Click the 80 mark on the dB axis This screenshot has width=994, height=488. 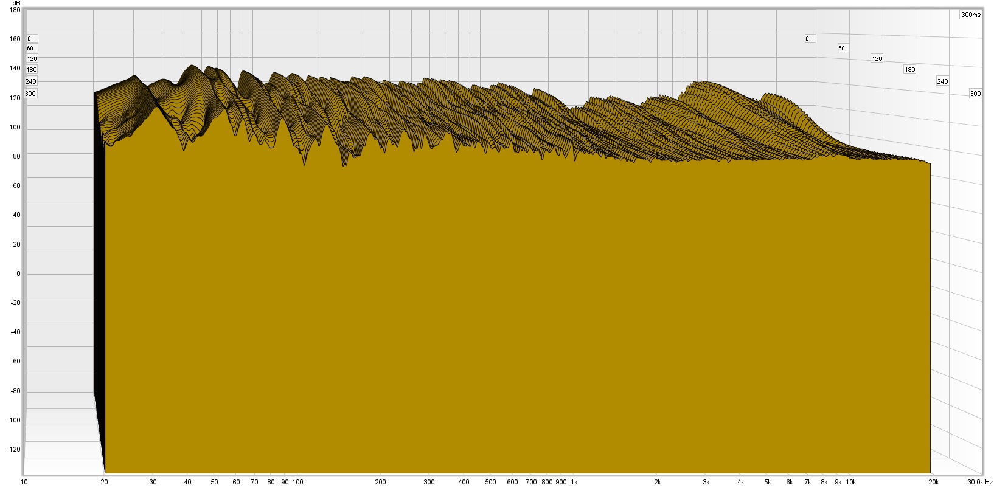[x=17, y=156]
